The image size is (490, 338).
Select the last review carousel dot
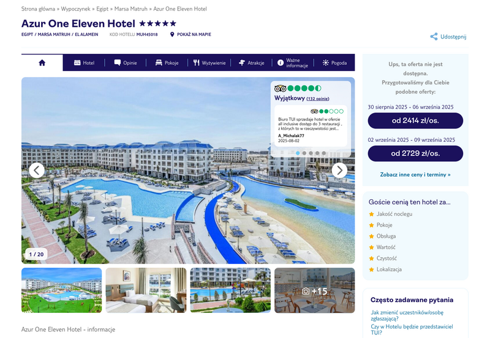click(324, 153)
